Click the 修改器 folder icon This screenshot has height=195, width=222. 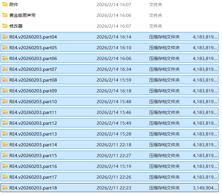[x=5, y=26]
